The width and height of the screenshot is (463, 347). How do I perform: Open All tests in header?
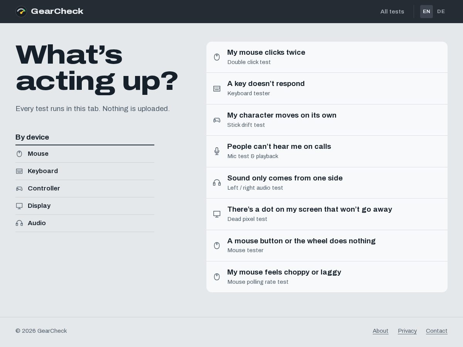(x=392, y=12)
